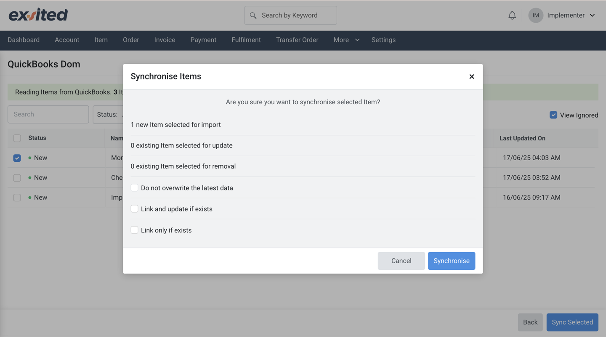The image size is (606, 337).
Task: Select the row updated 16/06/25 09:17 AM
Action: (17, 197)
